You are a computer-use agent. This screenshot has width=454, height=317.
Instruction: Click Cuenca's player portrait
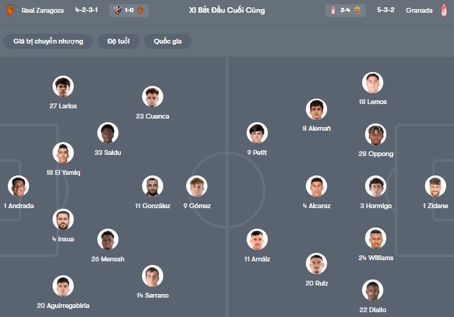[x=152, y=97]
